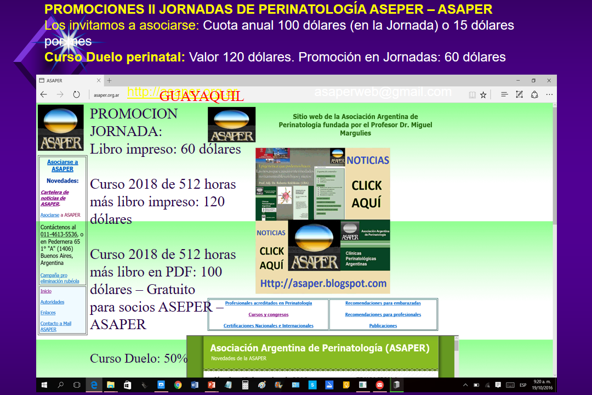The image size is (592, 395).
Task: Open Microsoft Edge from the taskbar
Action: pyautogui.click(x=94, y=385)
